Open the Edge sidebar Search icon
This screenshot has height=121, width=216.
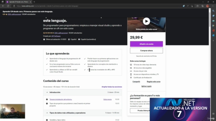pos(213,11)
